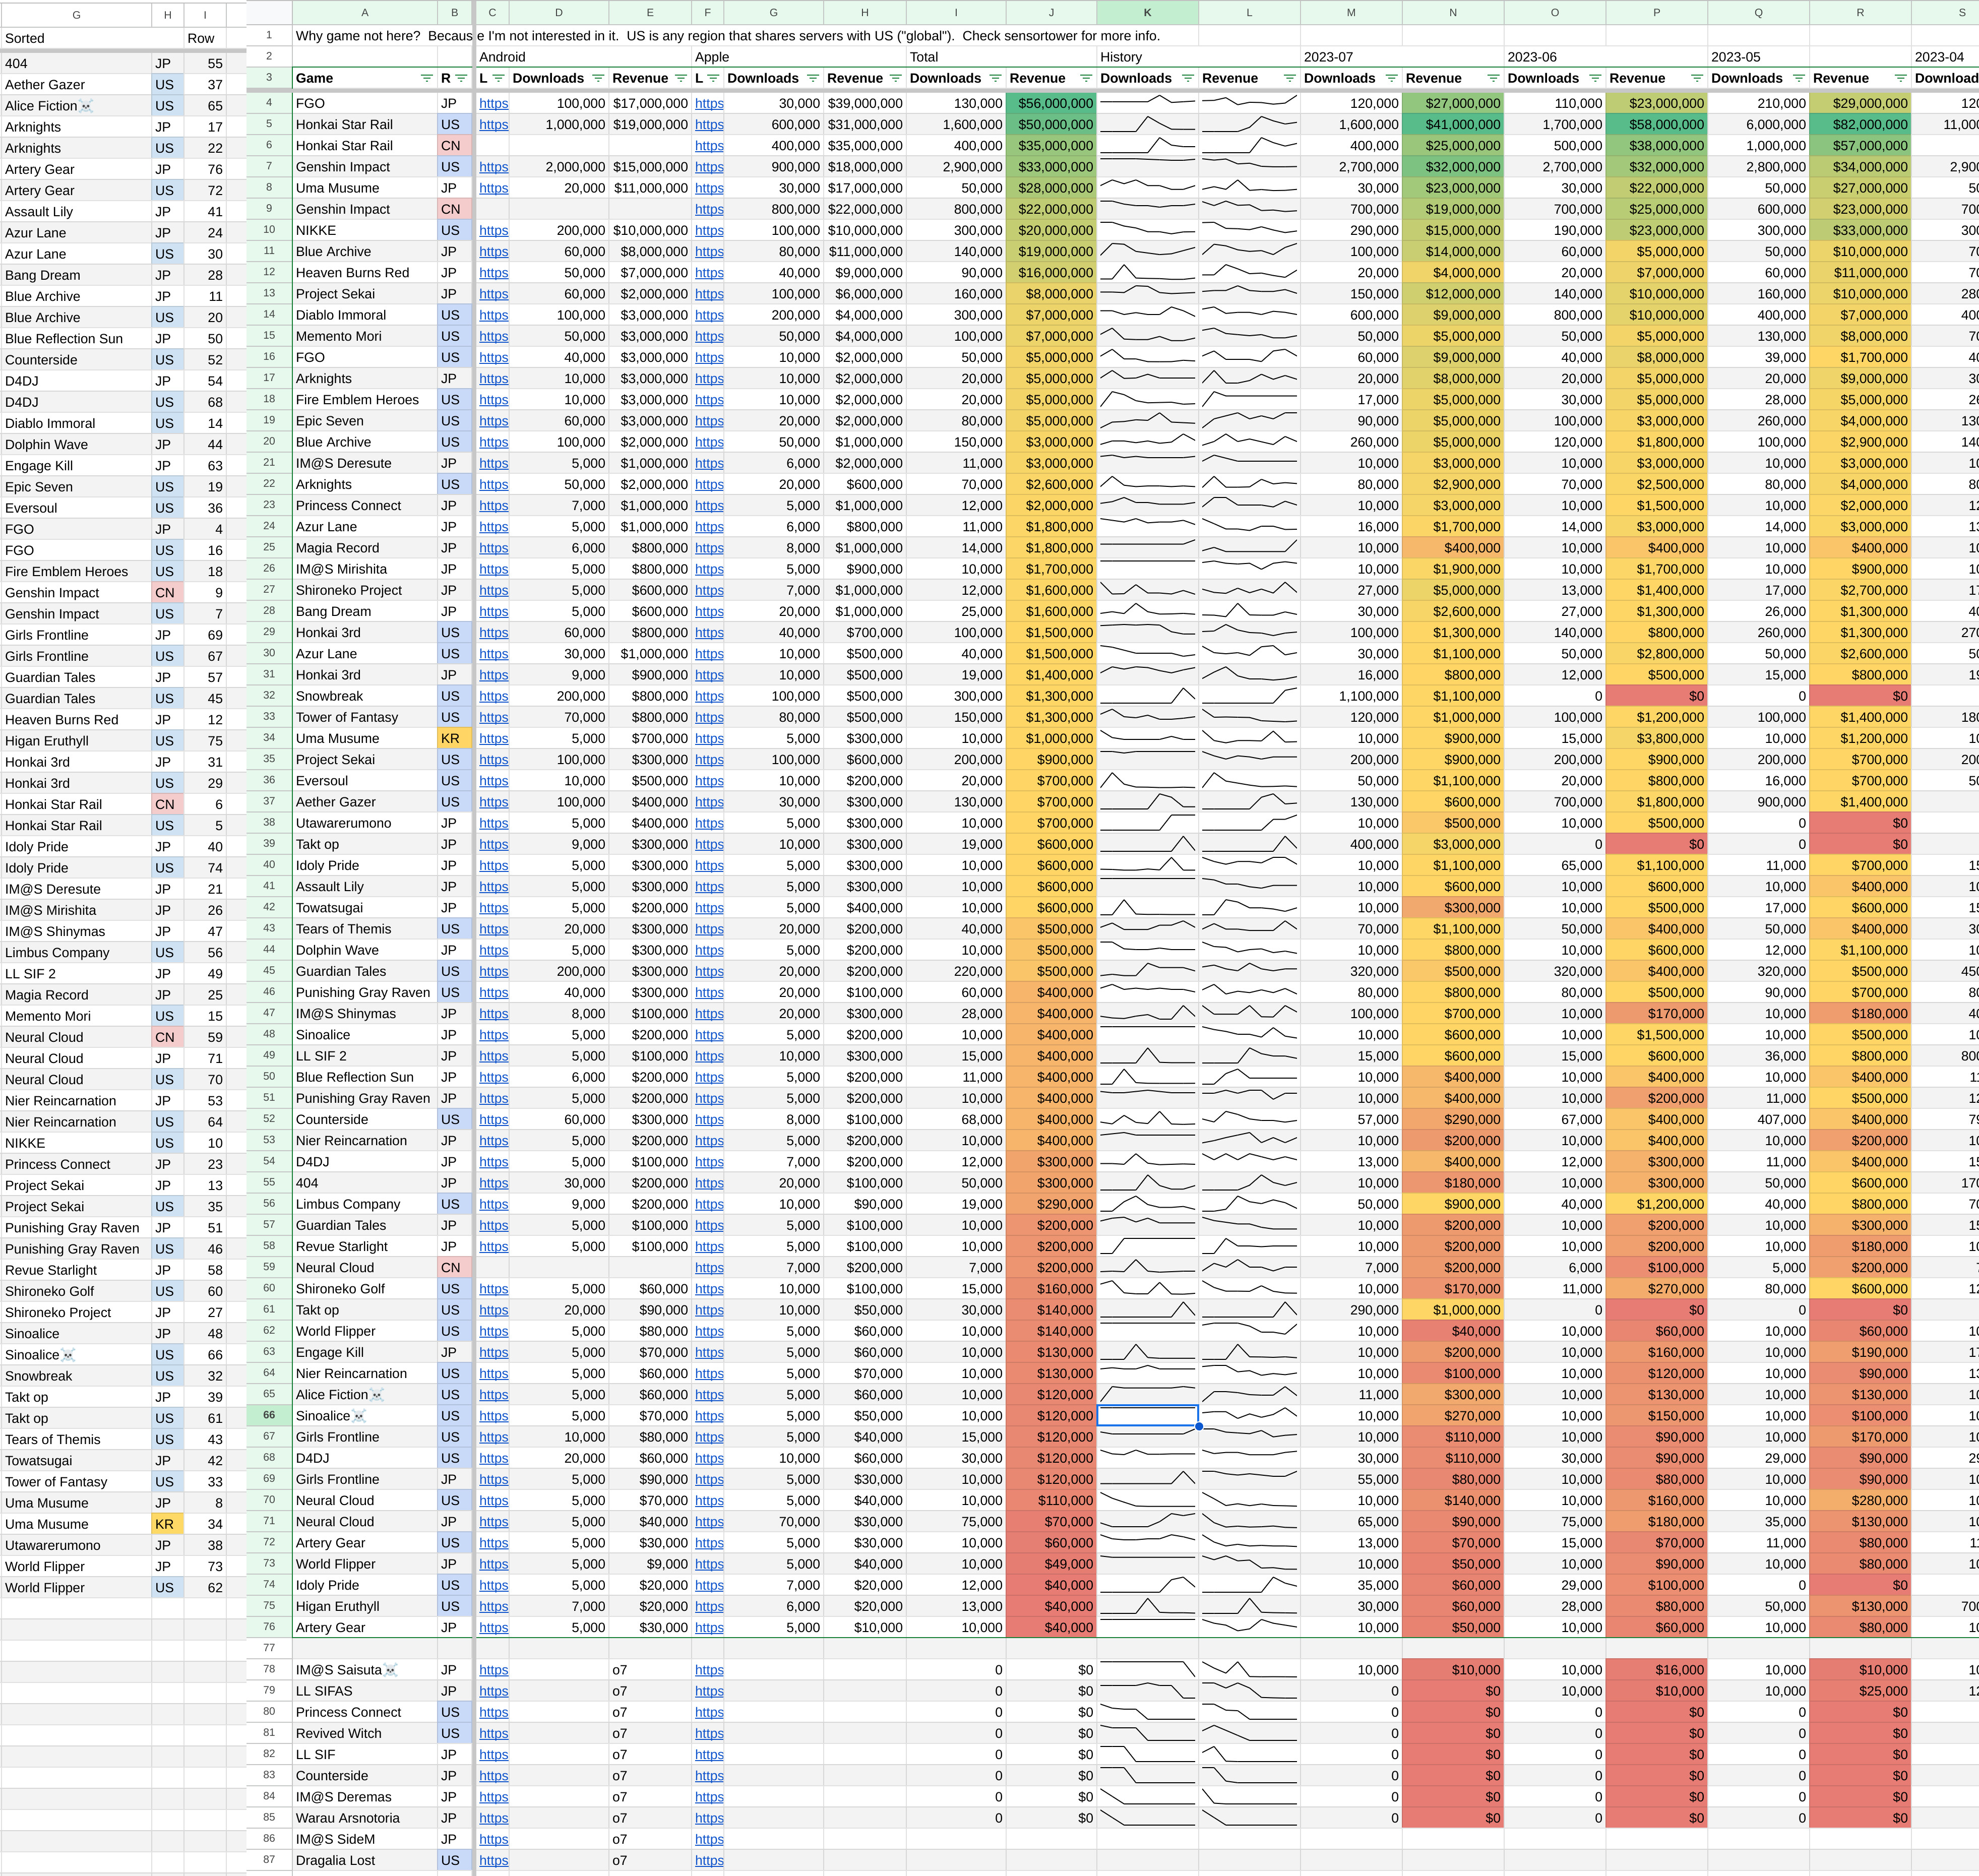Select the $50,000,000 total revenue cell

[1051, 125]
